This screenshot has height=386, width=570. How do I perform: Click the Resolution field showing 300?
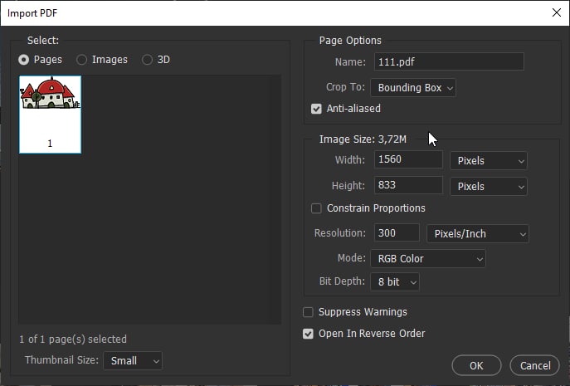tap(397, 232)
